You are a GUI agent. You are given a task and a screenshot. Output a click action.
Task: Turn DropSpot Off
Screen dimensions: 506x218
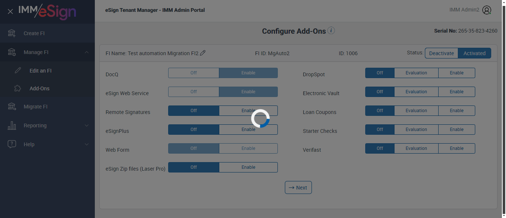pos(380,73)
